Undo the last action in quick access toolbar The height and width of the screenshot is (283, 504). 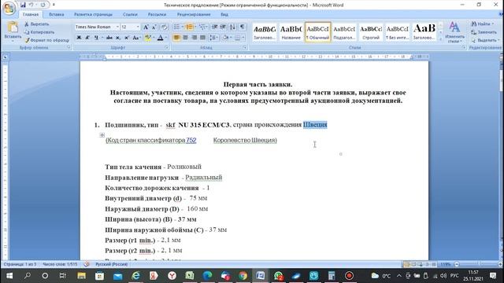31,6
